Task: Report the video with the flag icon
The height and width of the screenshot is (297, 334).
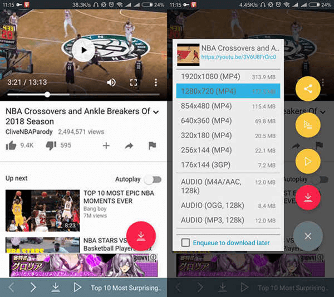Action: (x=152, y=145)
